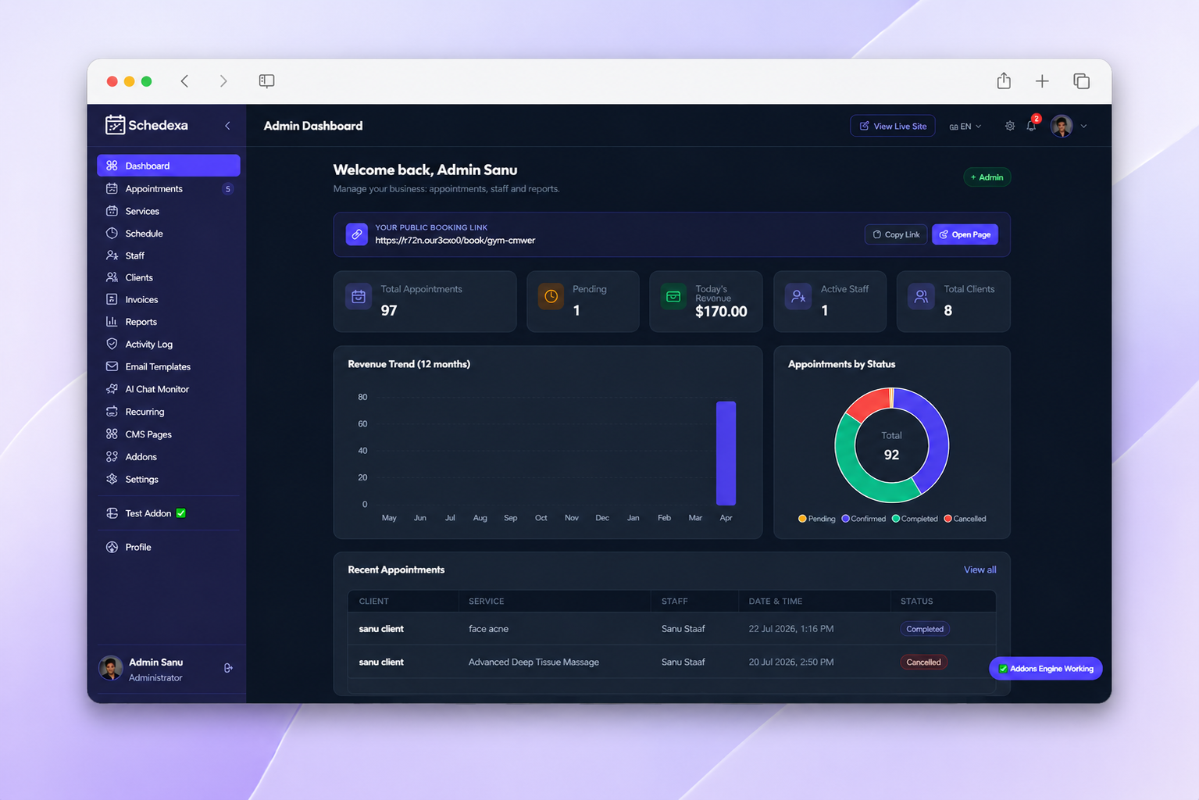This screenshot has width=1199, height=800.
Task: Click the April revenue bar
Action: click(x=726, y=453)
